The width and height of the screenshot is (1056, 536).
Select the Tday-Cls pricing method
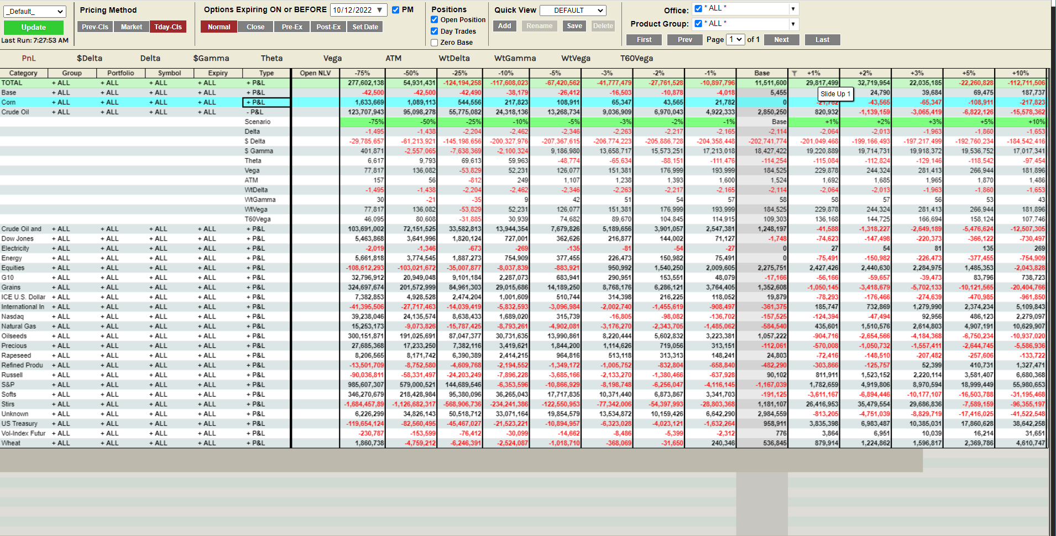[x=168, y=27]
